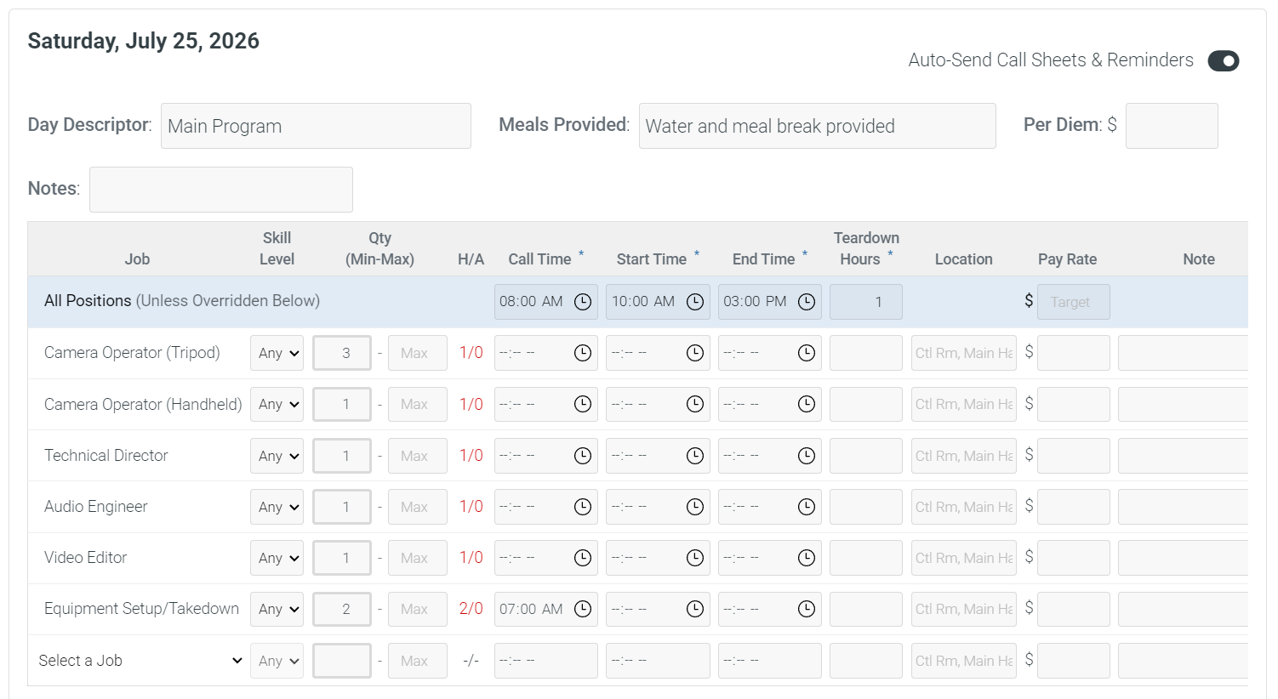Click Teardown Hours field for Audio Engineer

pos(866,507)
